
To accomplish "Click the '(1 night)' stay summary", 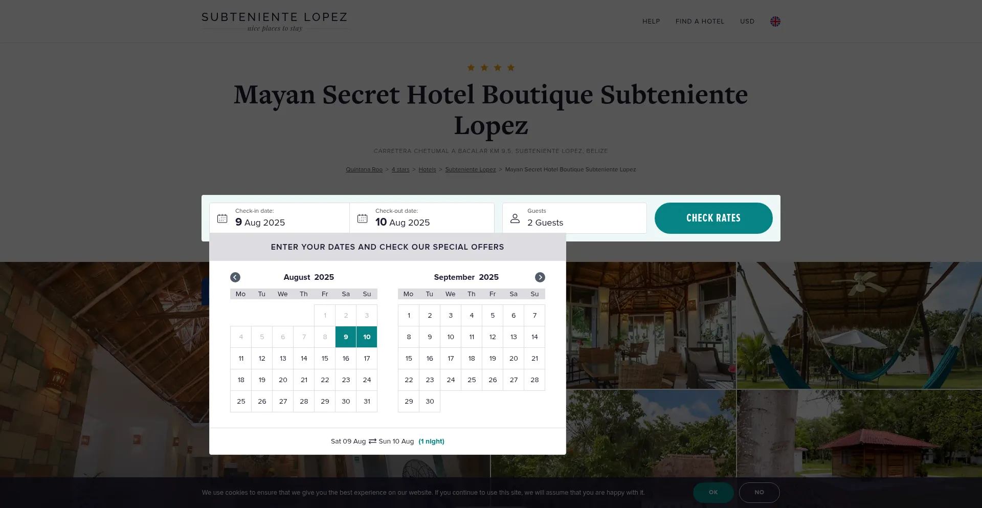I will click(x=432, y=441).
